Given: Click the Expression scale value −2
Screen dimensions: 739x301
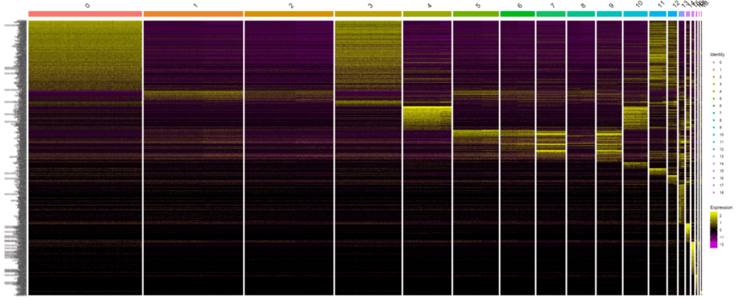Looking at the screenshot, I should coord(721,245).
